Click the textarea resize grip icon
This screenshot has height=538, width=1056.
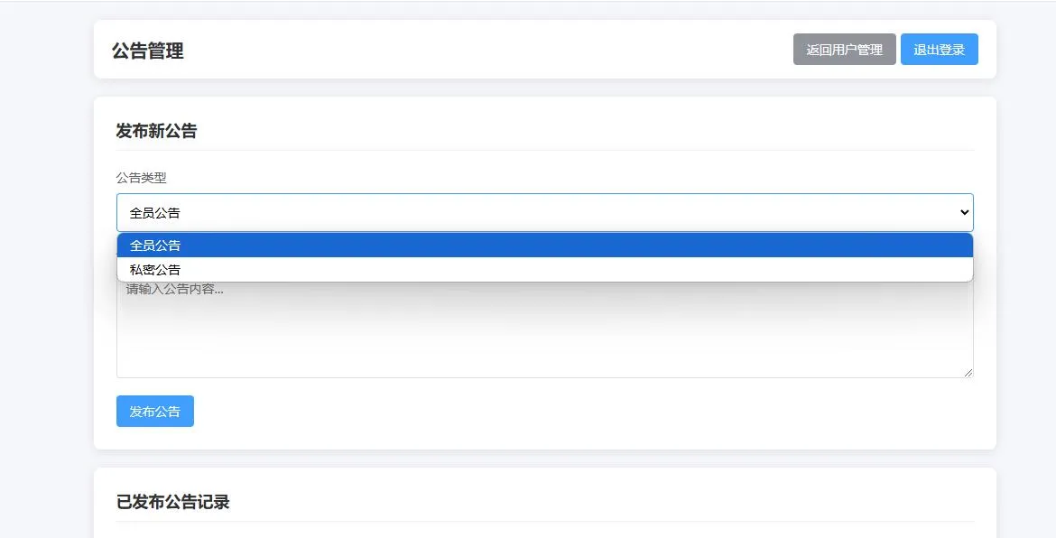tap(968, 372)
